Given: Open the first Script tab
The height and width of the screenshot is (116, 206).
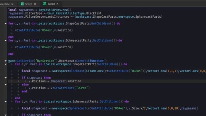Looking at the screenshot, I should tap(28, 4).
